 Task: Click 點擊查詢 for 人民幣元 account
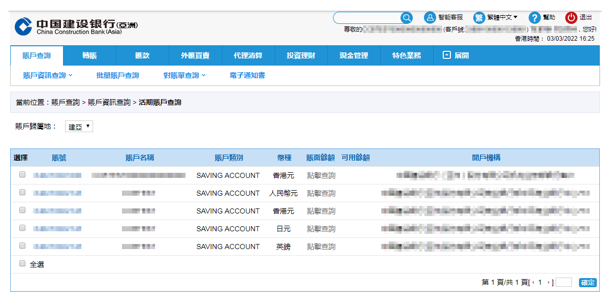(x=321, y=193)
